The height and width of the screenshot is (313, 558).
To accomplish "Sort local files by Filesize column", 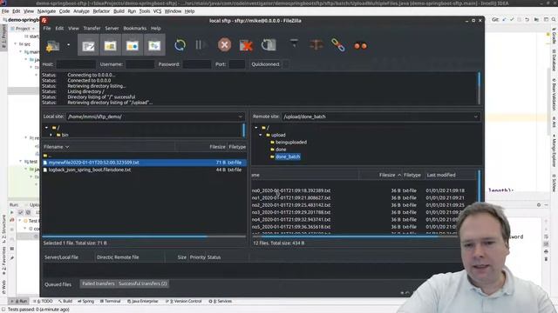I will 217,147.
